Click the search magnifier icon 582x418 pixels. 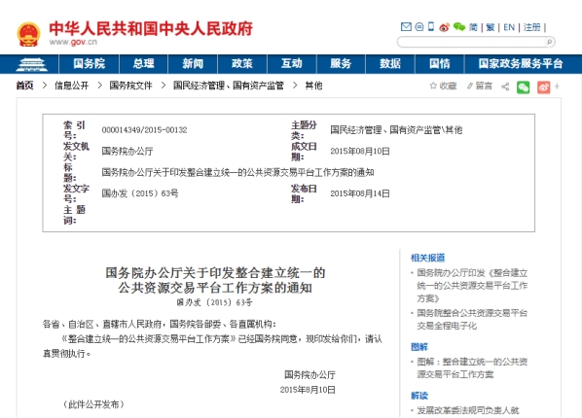click(549, 42)
